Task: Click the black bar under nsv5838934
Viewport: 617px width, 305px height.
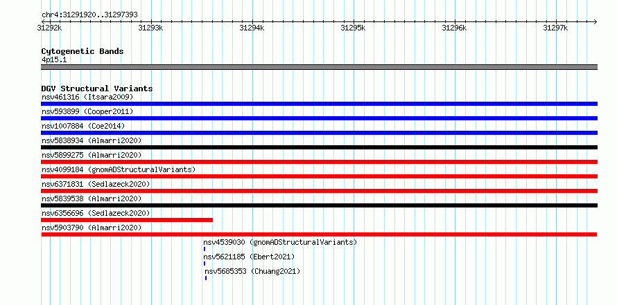Action: (x=319, y=147)
